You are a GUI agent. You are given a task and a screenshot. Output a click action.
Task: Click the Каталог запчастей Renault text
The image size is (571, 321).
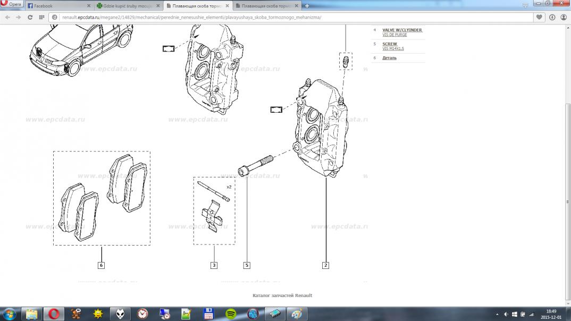click(x=282, y=295)
